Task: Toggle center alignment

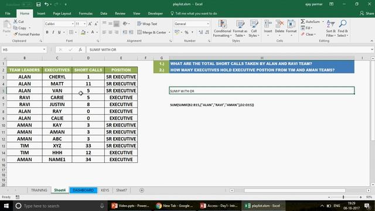Action: point(110,32)
